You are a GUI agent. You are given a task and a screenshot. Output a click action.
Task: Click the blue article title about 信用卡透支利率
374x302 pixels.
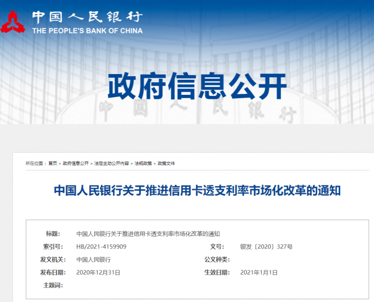[197, 191]
